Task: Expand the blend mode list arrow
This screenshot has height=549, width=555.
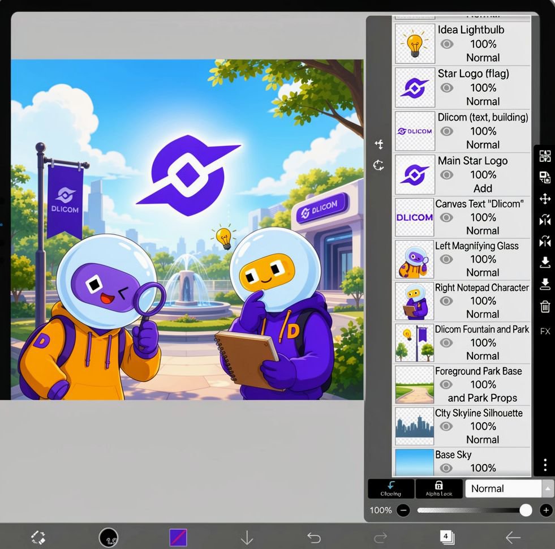Action: (548, 488)
